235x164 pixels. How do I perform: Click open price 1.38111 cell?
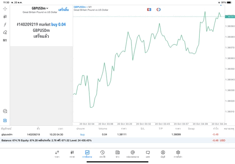tap(122, 135)
